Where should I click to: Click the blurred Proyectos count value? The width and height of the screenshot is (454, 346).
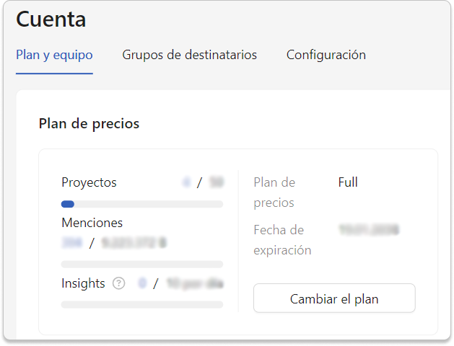click(186, 182)
